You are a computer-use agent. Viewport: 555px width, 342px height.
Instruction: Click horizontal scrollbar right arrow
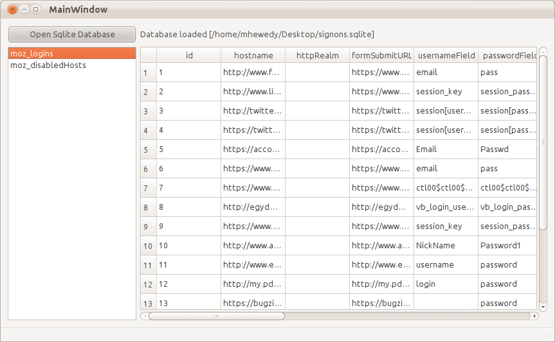pyautogui.click(x=534, y=316)
